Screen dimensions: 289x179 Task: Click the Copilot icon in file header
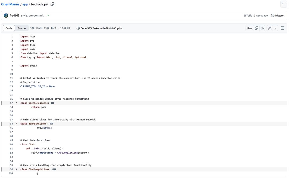(78, 28)
